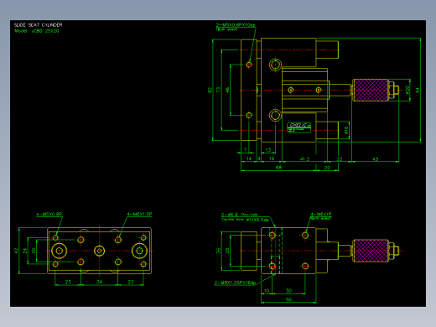
Task: Click the "10" dimension in the side view
Action: point(267,291)
